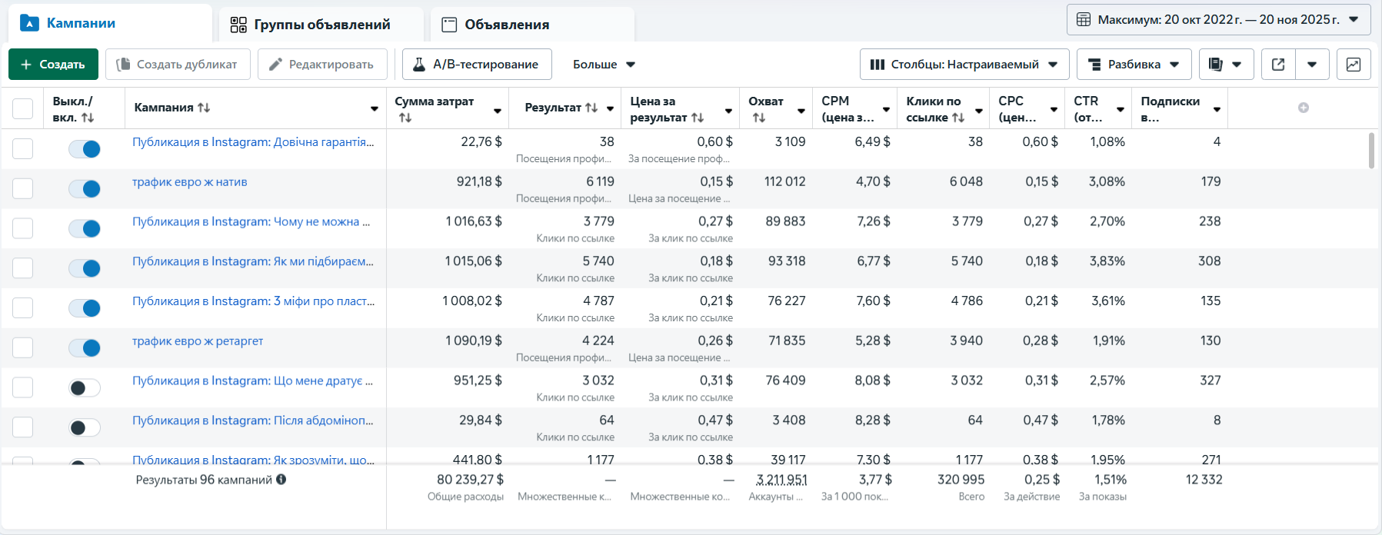This screenshot has width=1382, height=535.
Task: Turn off the 'трафик евро ж натив' campaign
Action: click(85, 188)
